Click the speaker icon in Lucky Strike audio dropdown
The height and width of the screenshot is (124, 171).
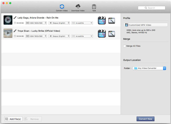51,36
